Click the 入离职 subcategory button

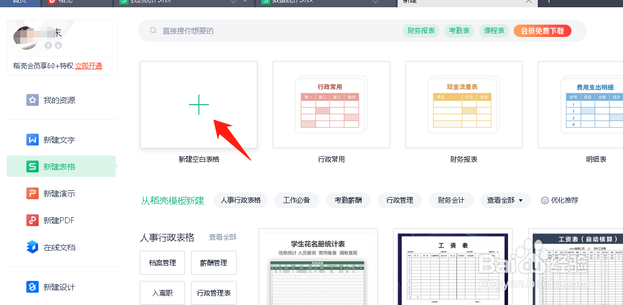pos(162,293)
